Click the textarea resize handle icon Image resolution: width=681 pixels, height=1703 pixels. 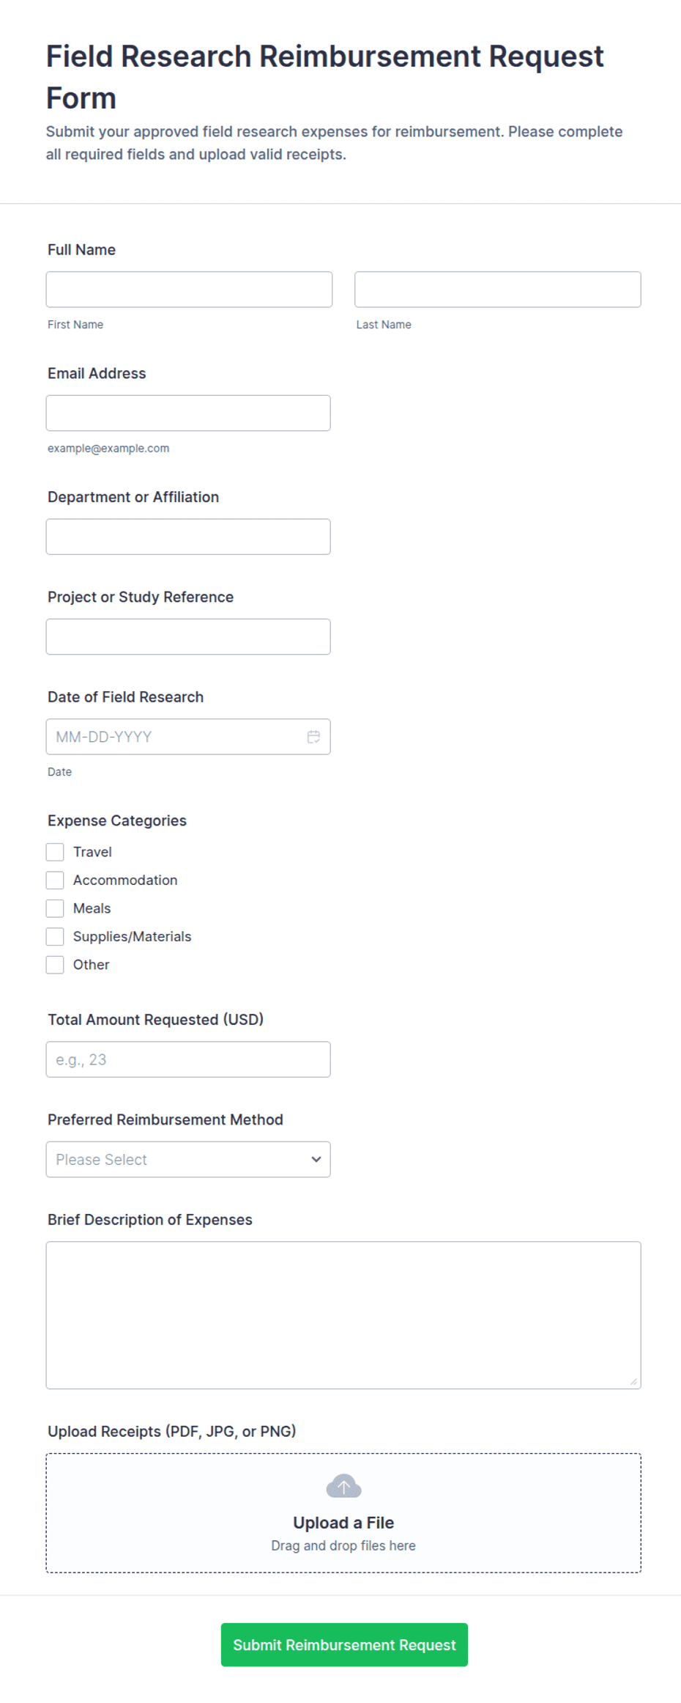(633, 1381)
